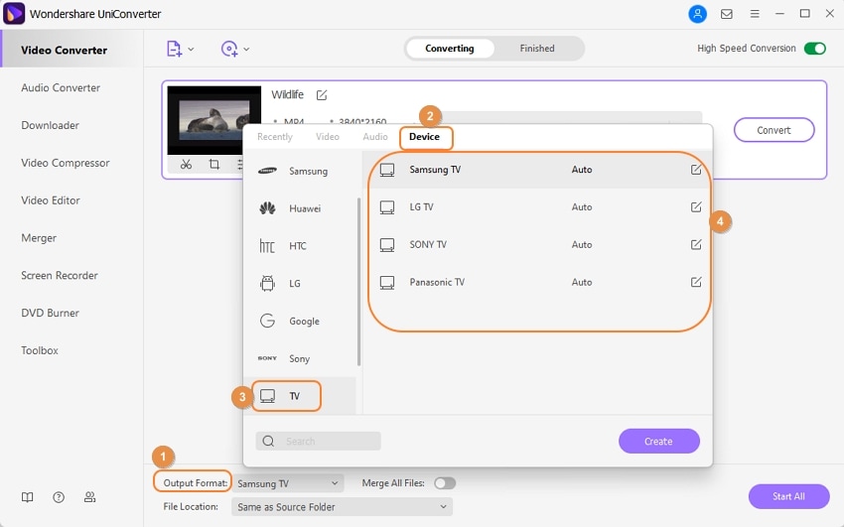Screen dimensions: 844x527
Task: Select HTC brand in device list
Action: [x=299, y=246]
